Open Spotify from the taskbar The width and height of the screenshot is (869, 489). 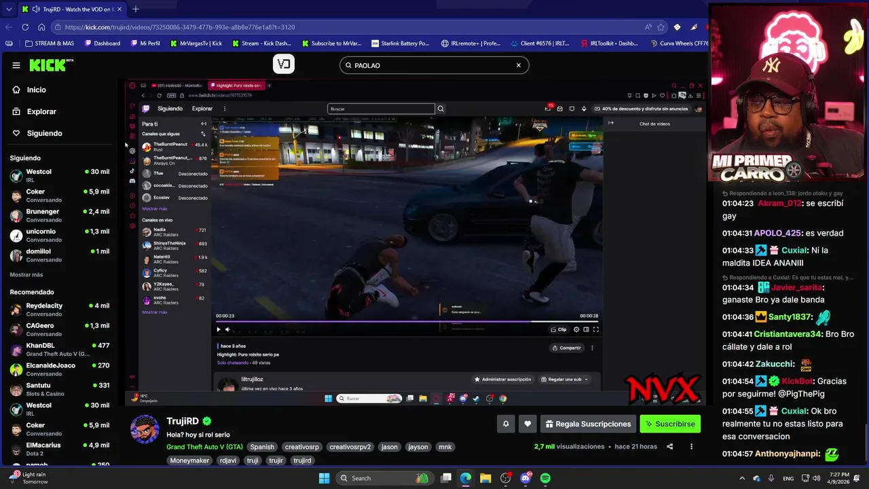pos(545,478)
